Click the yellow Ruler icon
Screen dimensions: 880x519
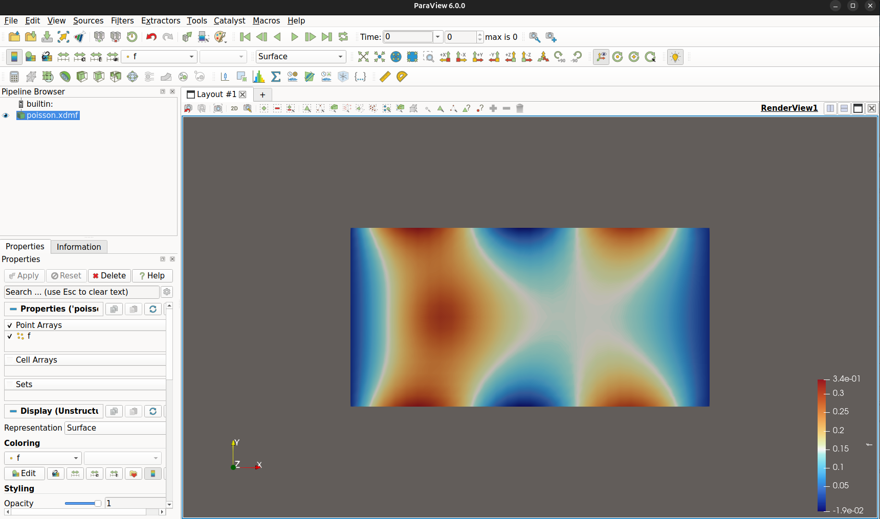click(385, 77)
